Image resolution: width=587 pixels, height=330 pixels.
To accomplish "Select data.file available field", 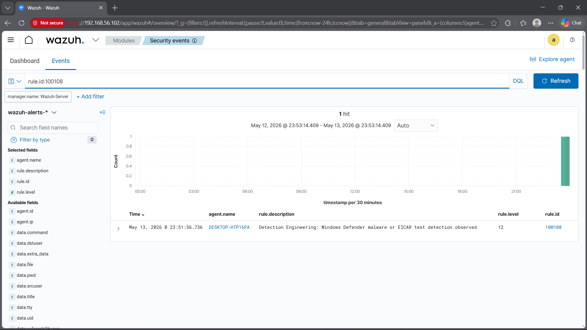I will 25,265.
